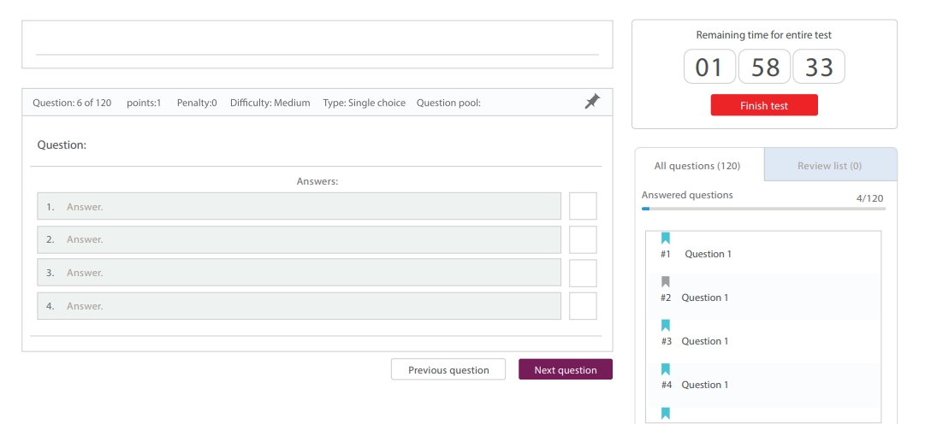This screenshot has width=925, height=424.
Task: Go to the Next question
Action: coord(566,369)
